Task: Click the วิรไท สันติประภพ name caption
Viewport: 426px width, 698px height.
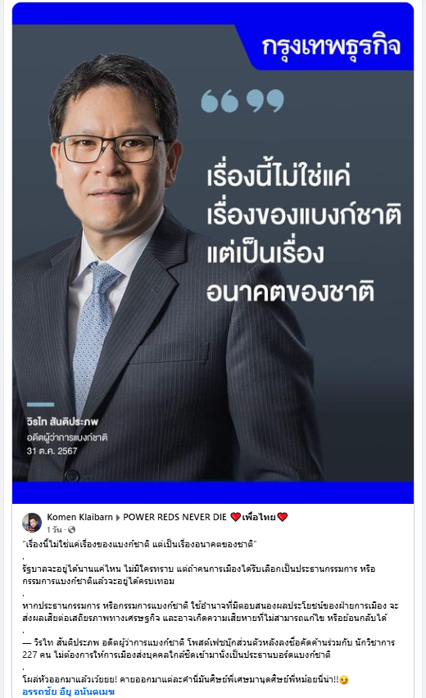Action: click(62, 421)
